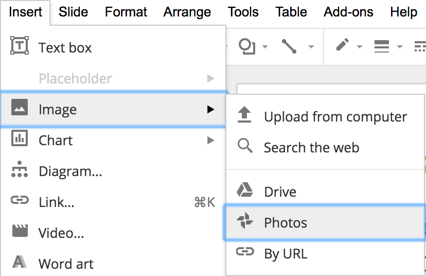This screenshot has height=276, width=426.
Task: Open the Slide menu
Action: click(73, 12)
